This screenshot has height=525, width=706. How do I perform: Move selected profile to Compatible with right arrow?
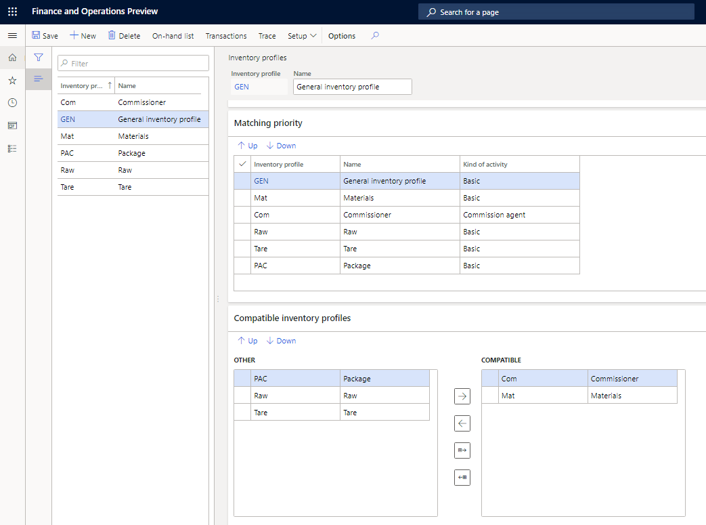462,396
